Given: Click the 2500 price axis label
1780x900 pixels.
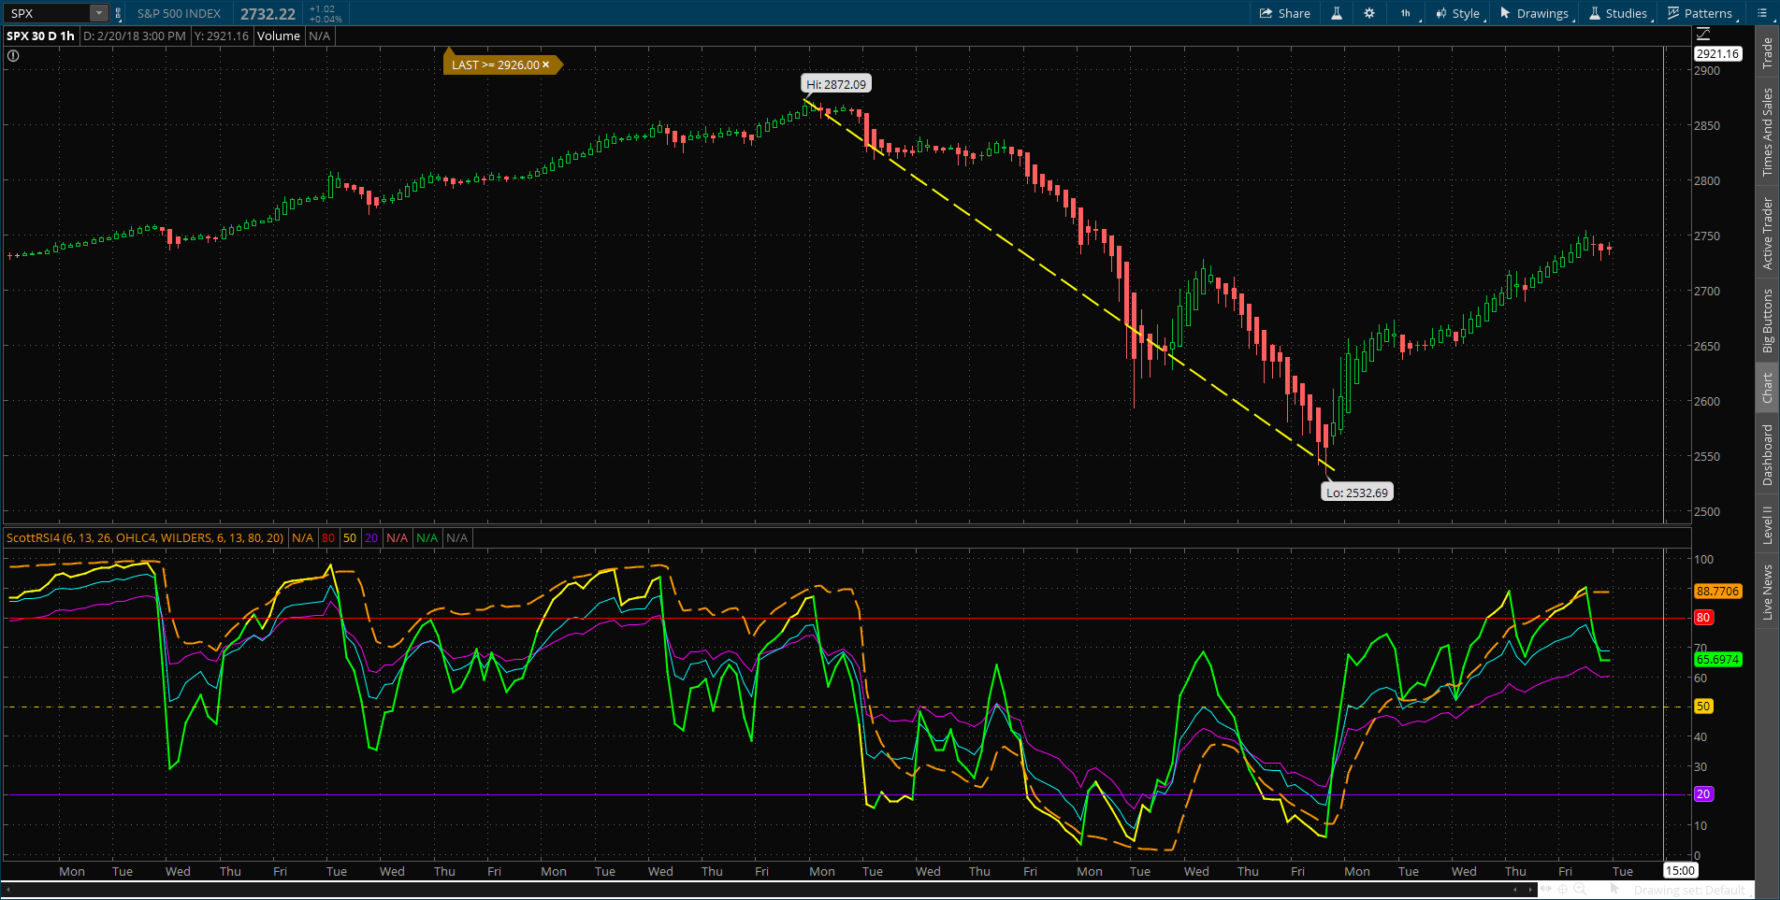Looking at the screenshot, I should 1707,512.
